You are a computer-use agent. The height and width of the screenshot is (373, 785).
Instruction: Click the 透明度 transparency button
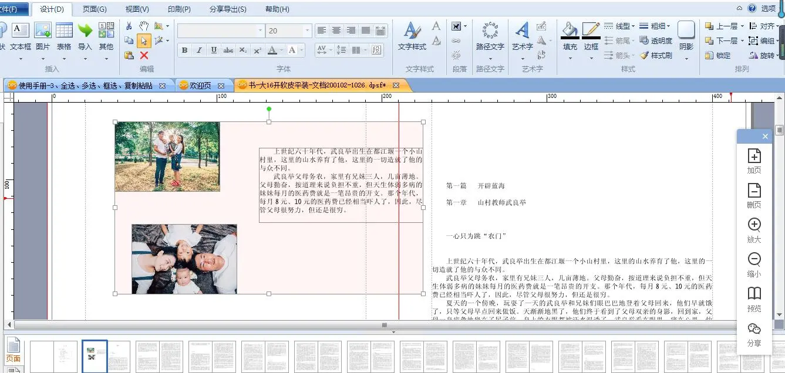[x=656, y=40]
